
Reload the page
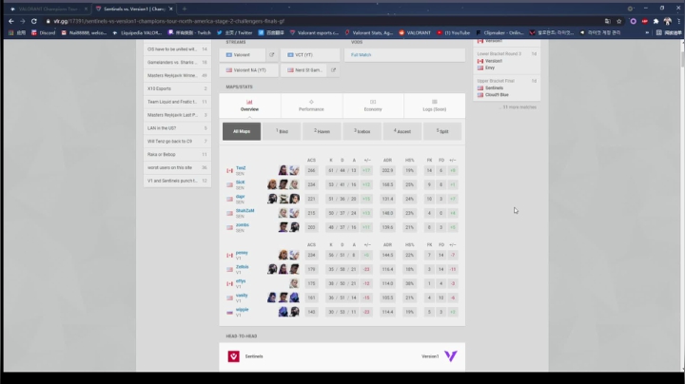(33, 21)
